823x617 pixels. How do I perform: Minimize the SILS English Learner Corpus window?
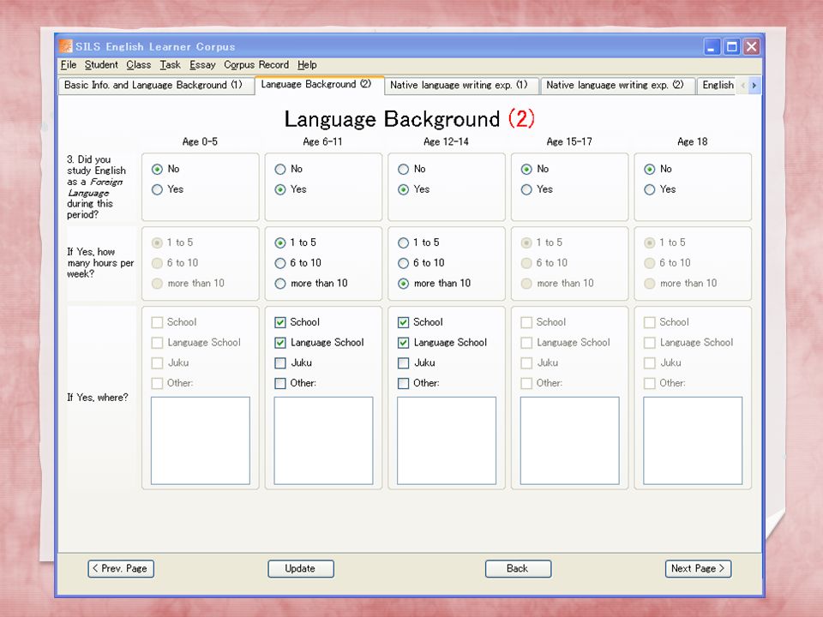pyautogui.click(x=712, y=46)
